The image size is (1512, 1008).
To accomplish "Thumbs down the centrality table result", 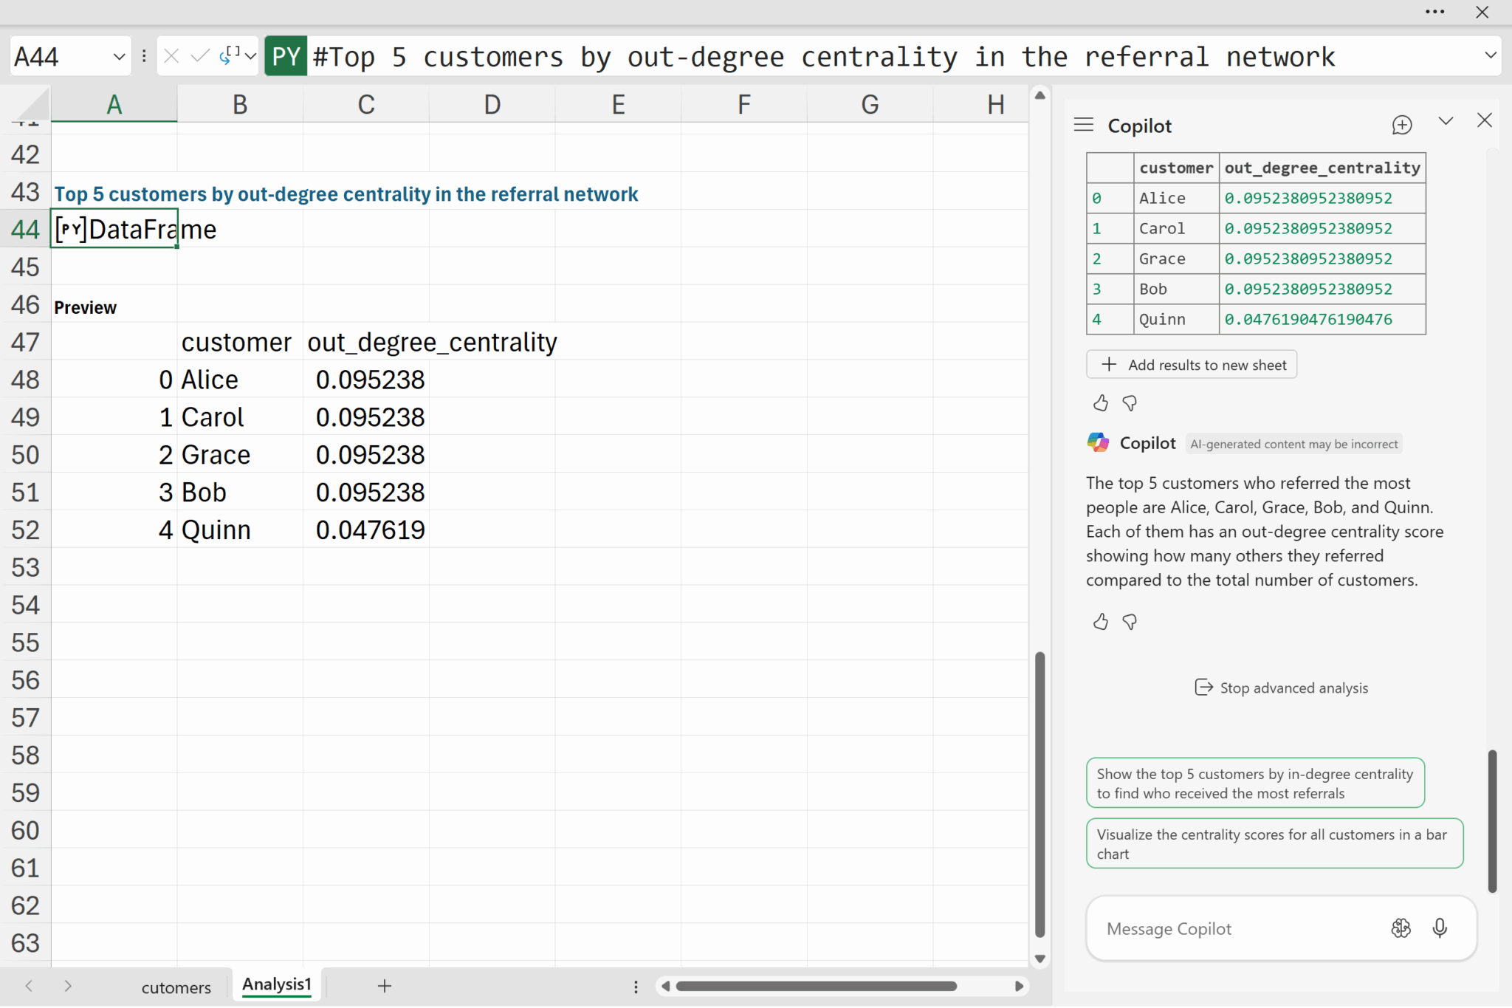I will coord(1130,403).
